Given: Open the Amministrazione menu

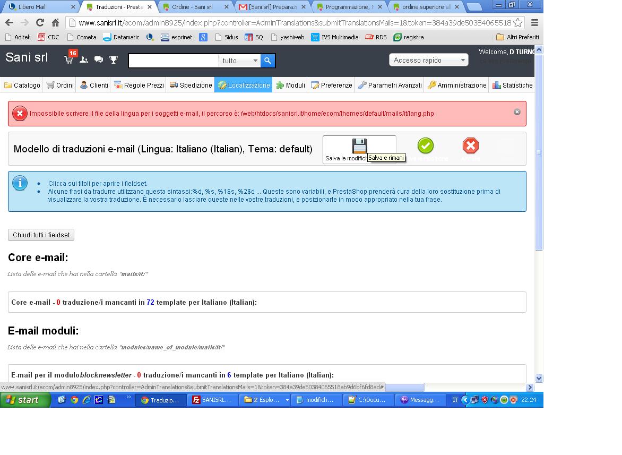Looking at the screenshot, I should [456, 85].
